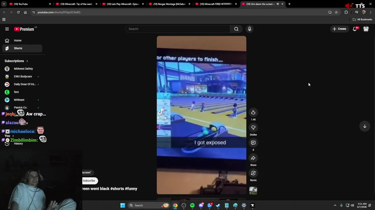375x210 pixels.
Task: Open the apps grid in bookmarks bar
Action: pyautogui.click(x=4, y=20)
